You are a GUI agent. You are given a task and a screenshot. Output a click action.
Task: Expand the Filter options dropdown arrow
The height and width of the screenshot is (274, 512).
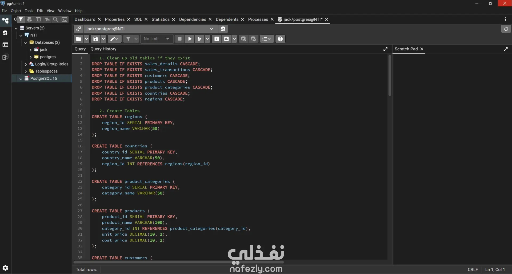[x=136, y=39]
